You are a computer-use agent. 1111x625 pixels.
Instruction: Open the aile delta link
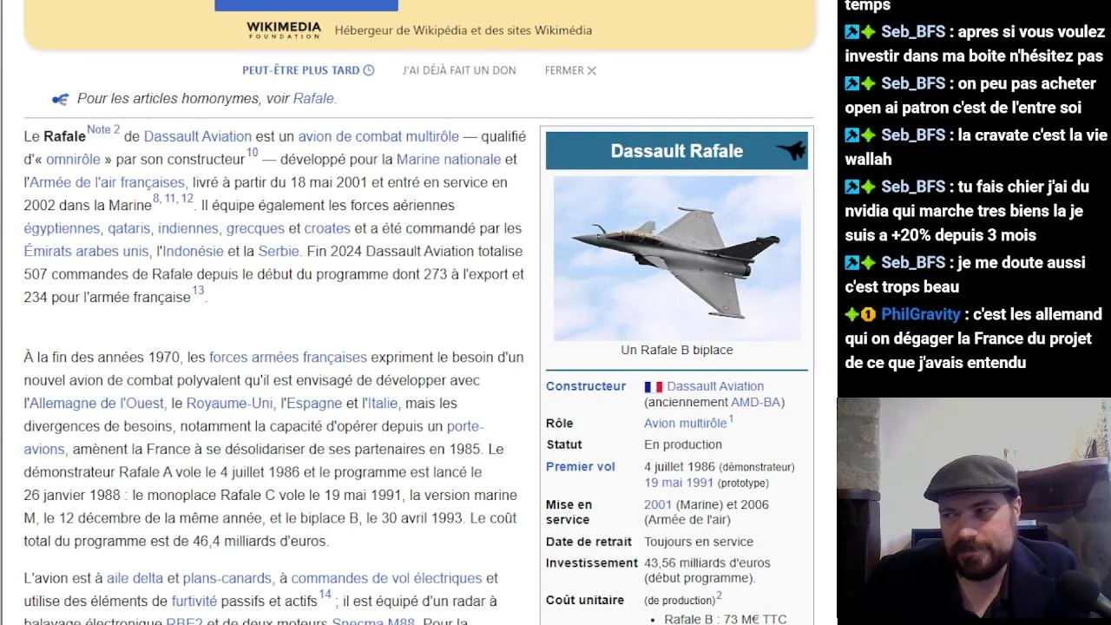point(135,578)
